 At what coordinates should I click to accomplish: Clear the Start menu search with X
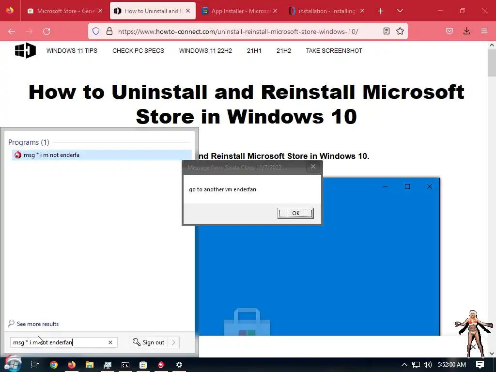coord(110,342)
